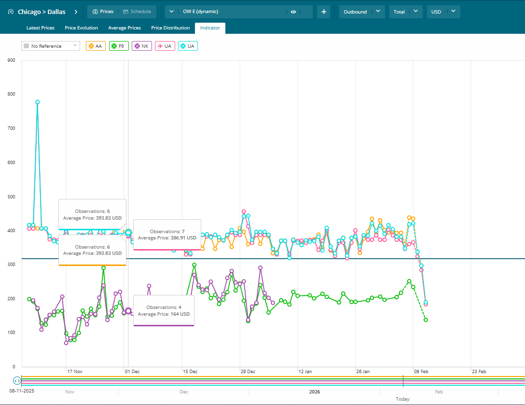
Task: Toggle the pink UA plane-icon series
Action: click(165, 46)
